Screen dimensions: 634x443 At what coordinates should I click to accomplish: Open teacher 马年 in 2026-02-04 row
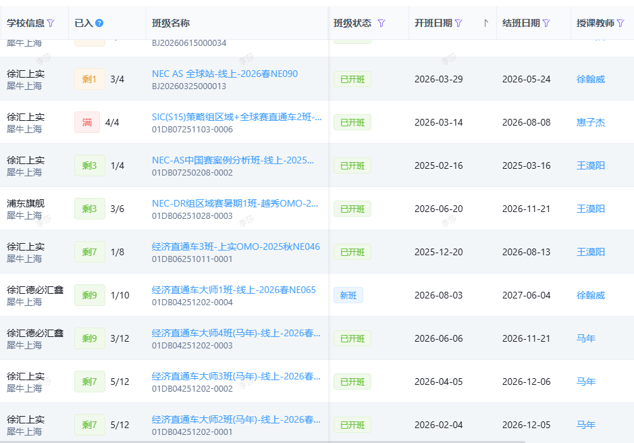pyautogui.click(x=586, y=425)
